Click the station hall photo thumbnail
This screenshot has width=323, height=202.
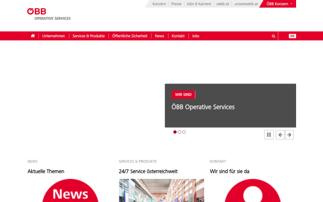(x=161, y=191)
